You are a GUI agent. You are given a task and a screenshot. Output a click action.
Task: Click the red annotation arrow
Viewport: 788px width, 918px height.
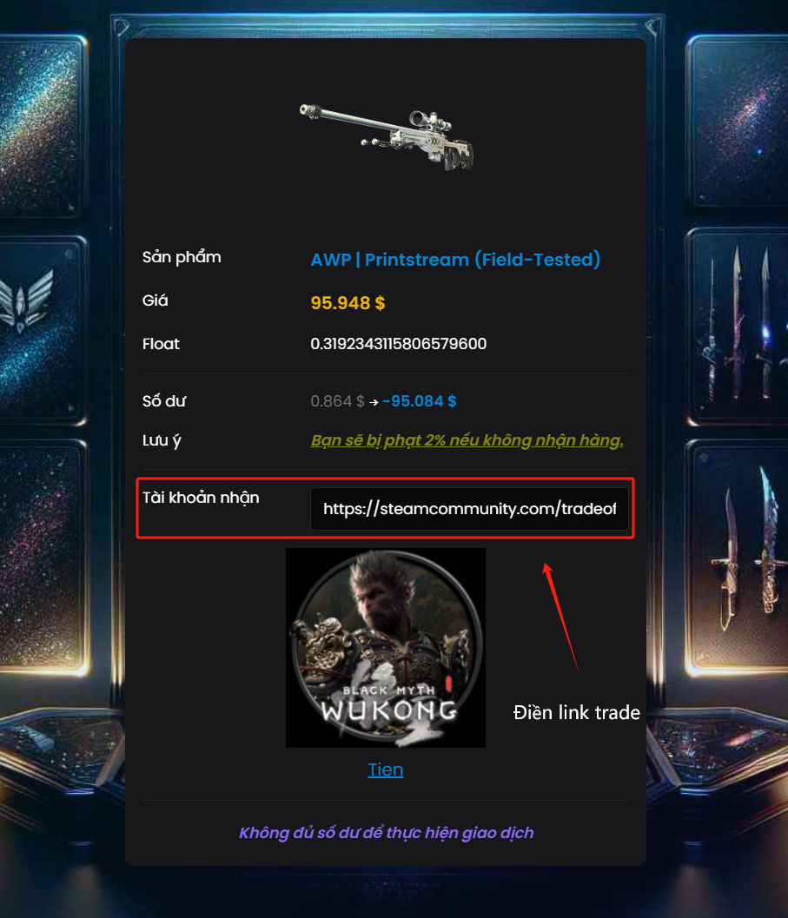560,618
